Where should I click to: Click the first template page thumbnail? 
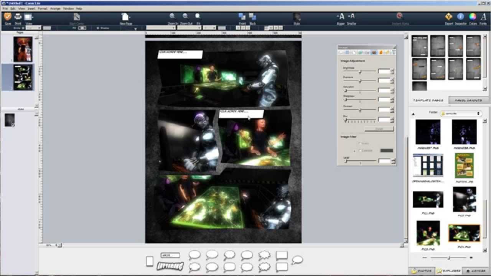tap(420, 46)
